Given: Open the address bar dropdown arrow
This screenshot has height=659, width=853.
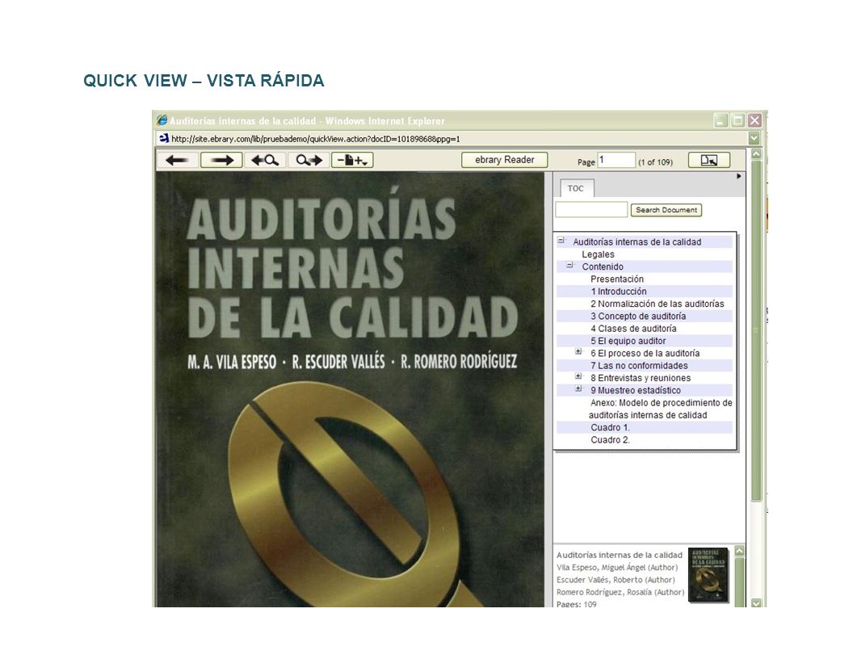Looking at the screenshot, I should [754, 138].
